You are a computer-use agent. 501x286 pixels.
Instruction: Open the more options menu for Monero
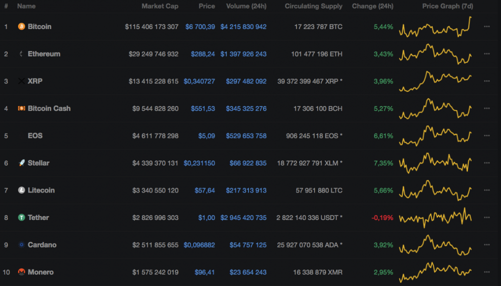click(x=486, y=272)
